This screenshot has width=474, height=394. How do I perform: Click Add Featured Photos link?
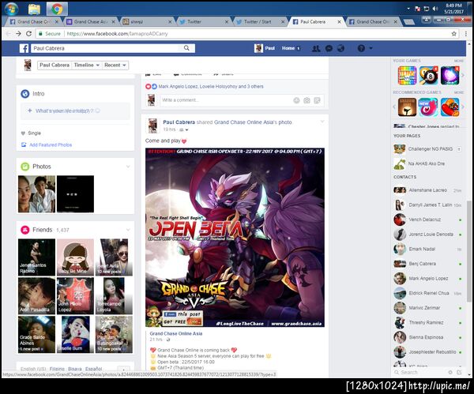pyautogui.click(x=51, y=144)
